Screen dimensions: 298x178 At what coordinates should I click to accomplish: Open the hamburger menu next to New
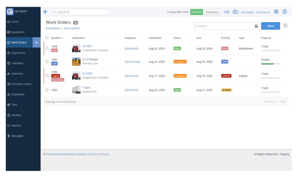click(285, 26)
